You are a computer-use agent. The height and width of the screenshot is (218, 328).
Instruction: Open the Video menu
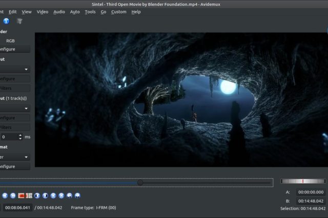point(43,11)
